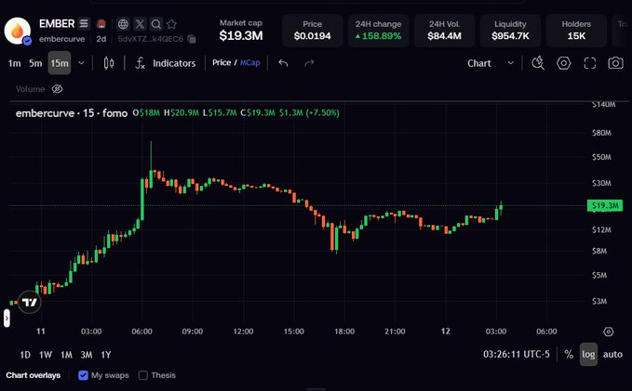Screen dimensions: 632x391
Task: Open the Indicators panel
Action: point(166,63)
